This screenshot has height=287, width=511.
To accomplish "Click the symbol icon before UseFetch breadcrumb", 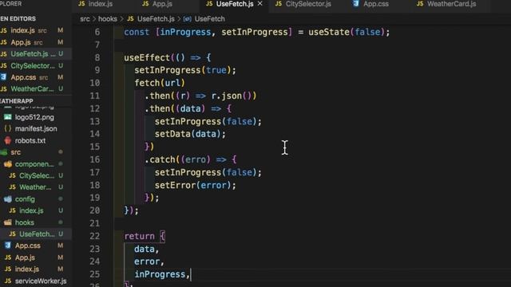I will [x=188, y=19].
